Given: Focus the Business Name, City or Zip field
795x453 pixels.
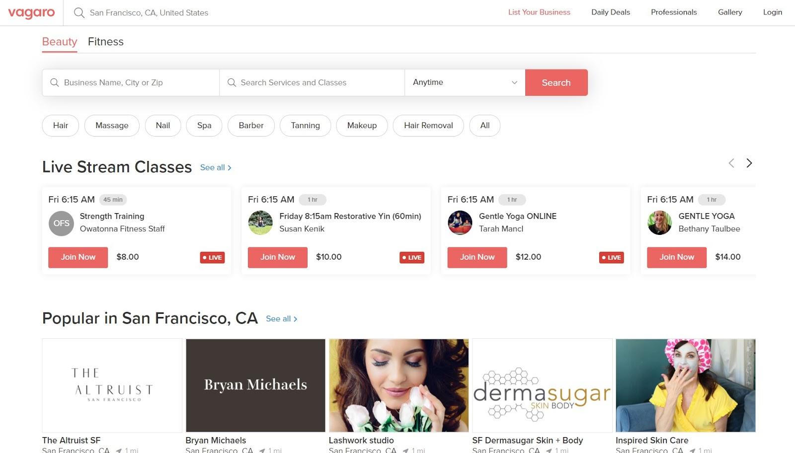Looking at the screenshot, I should coord(131,82).
